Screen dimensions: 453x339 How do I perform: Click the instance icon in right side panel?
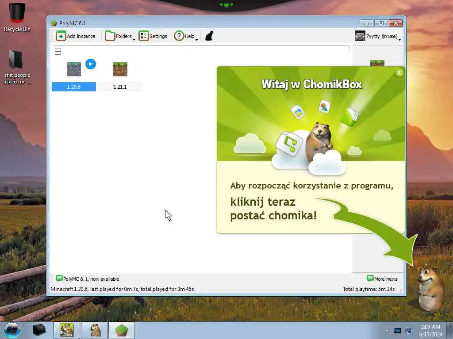click(377, 63)
